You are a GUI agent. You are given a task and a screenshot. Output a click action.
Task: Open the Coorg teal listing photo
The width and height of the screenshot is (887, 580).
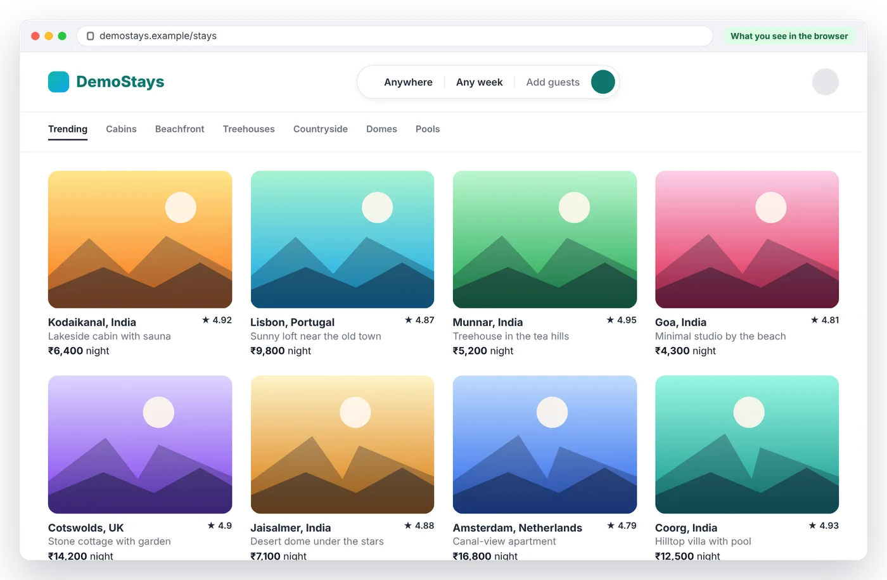pos(747,444)
